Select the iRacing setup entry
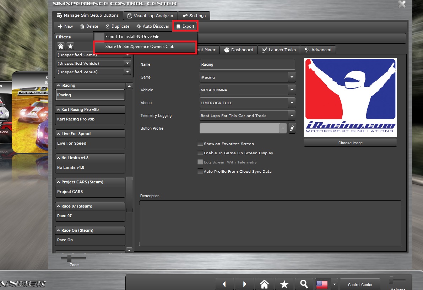Viewport: 423px width, 290px height. 90,95
